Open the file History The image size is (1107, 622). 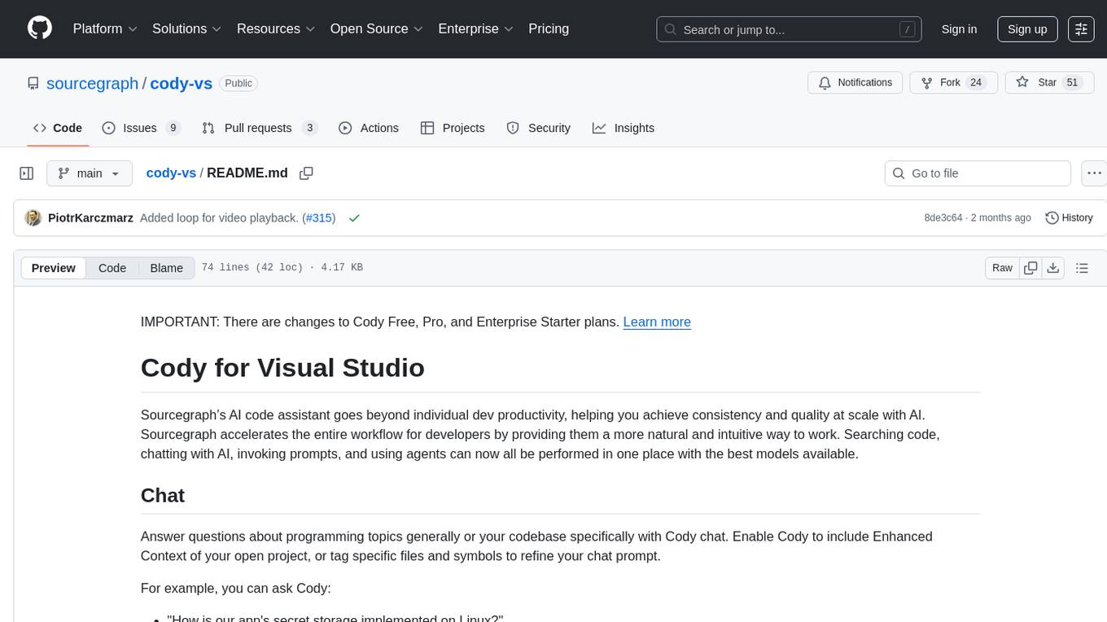pos(1069,218)
